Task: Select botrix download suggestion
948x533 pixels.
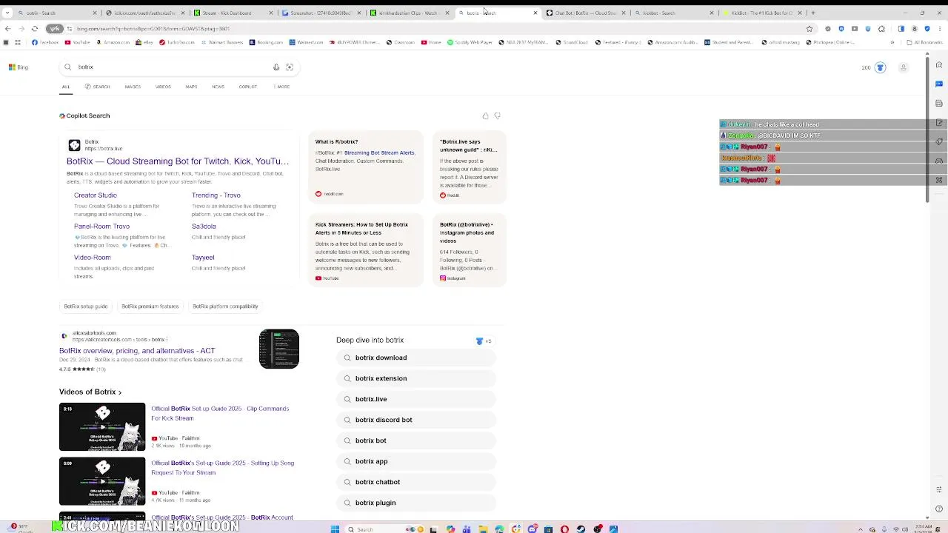Action: click(x=415, y=358)
